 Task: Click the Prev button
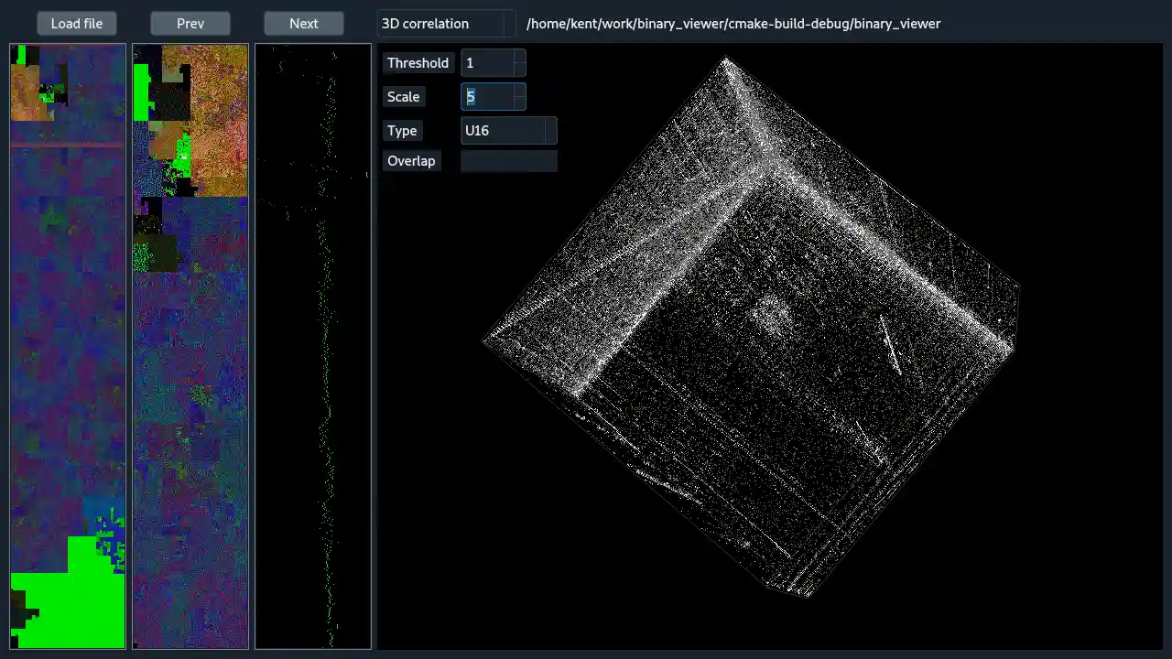click(x=190, y=23)
